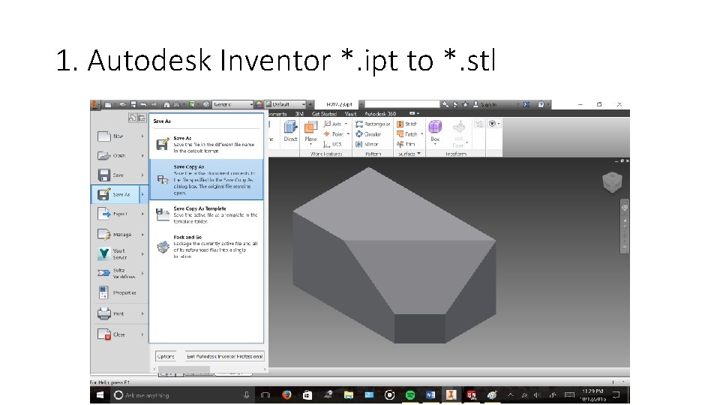Open iProperties from the application menu
Image resolution: width=720 pixels, height=405 pixels.
[x=118, y=292]
